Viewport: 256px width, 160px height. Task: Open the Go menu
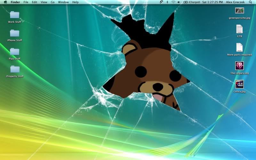[x=52, y=2]
